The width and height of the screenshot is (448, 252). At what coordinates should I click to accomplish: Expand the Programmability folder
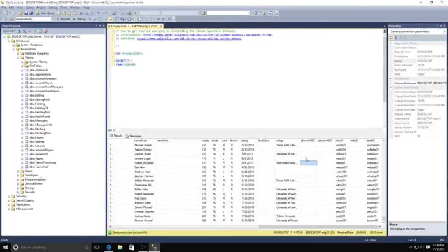[18, 180]
